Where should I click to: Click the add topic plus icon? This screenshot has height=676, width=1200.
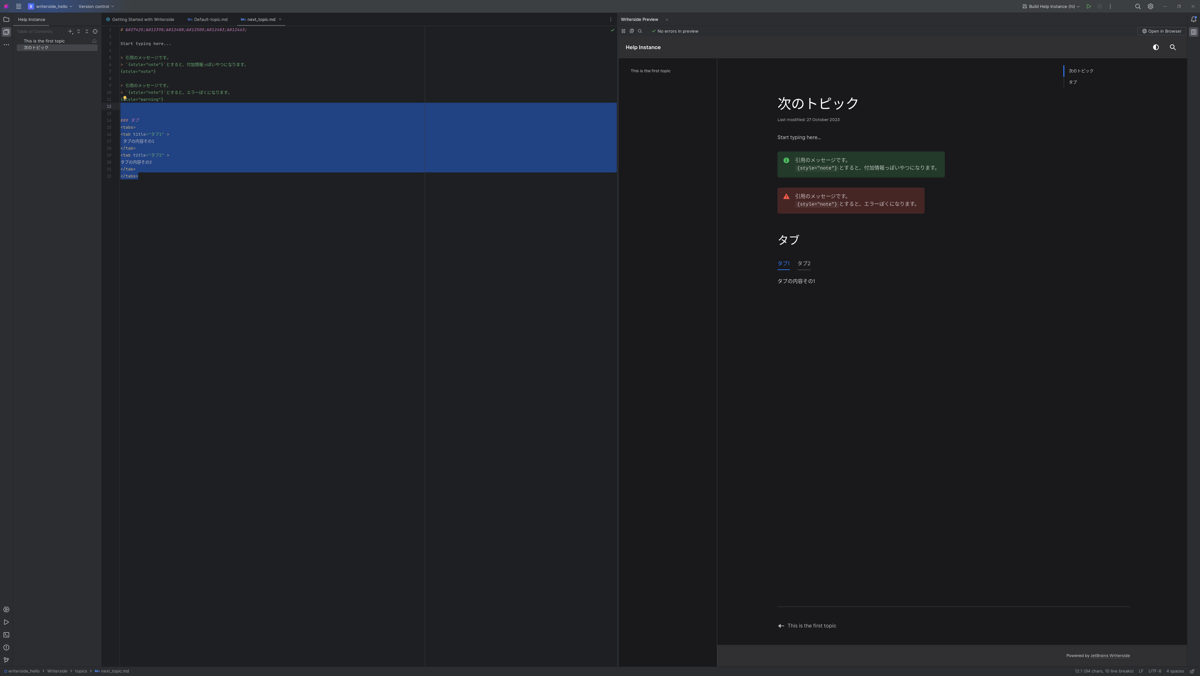pos(70,32)
